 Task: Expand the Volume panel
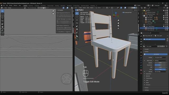(147, 88)
